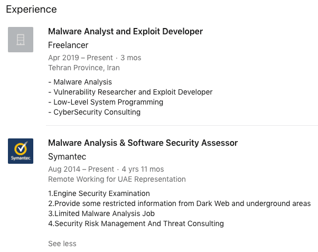318x252 pixels.
Task: Click the Dark Web restricted information line
Action: coord(179,203)
